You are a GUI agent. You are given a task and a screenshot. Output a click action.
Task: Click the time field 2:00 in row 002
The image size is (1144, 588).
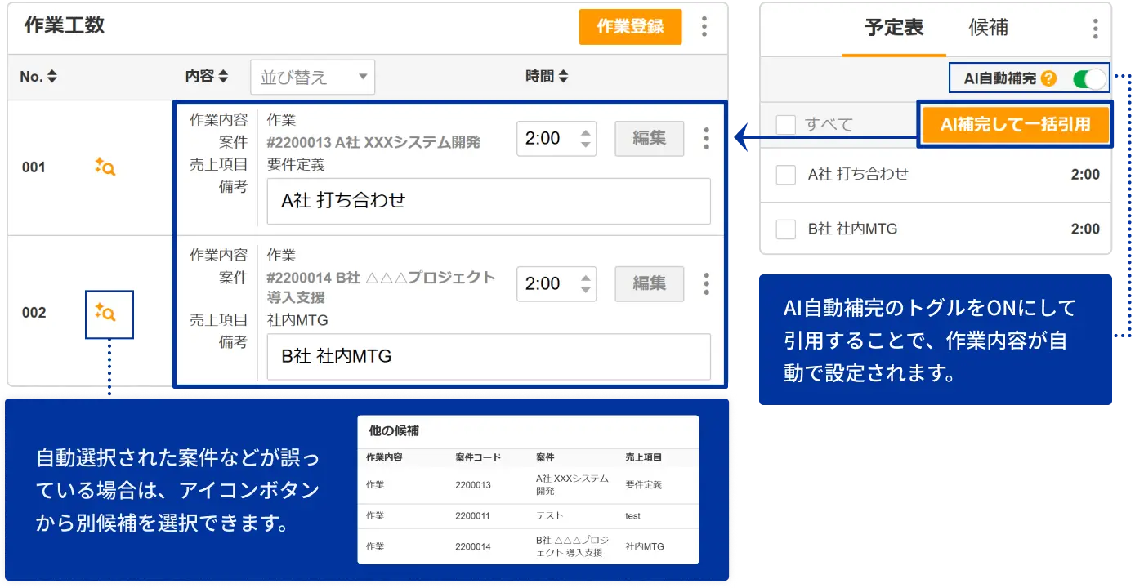click(556, 284)
